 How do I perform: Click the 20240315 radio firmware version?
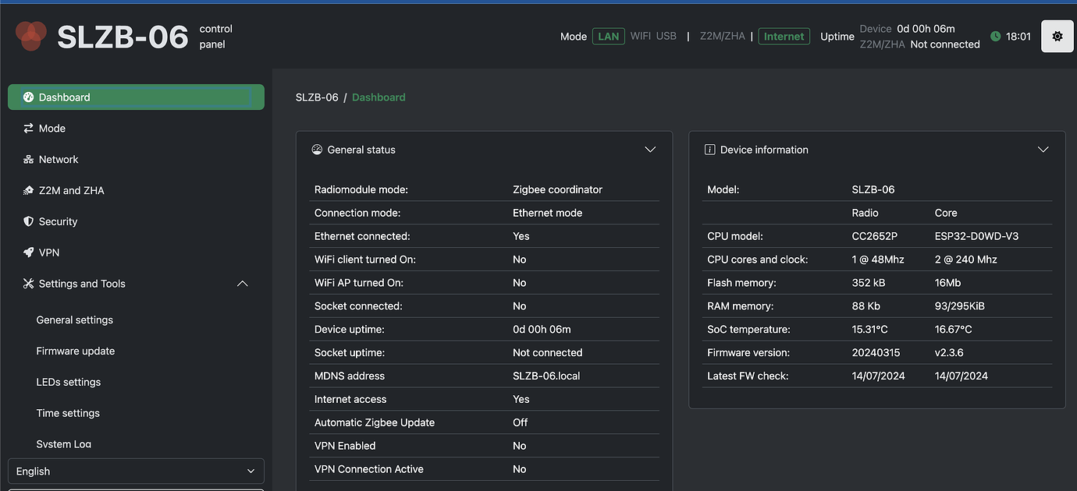tap(876, 353)
